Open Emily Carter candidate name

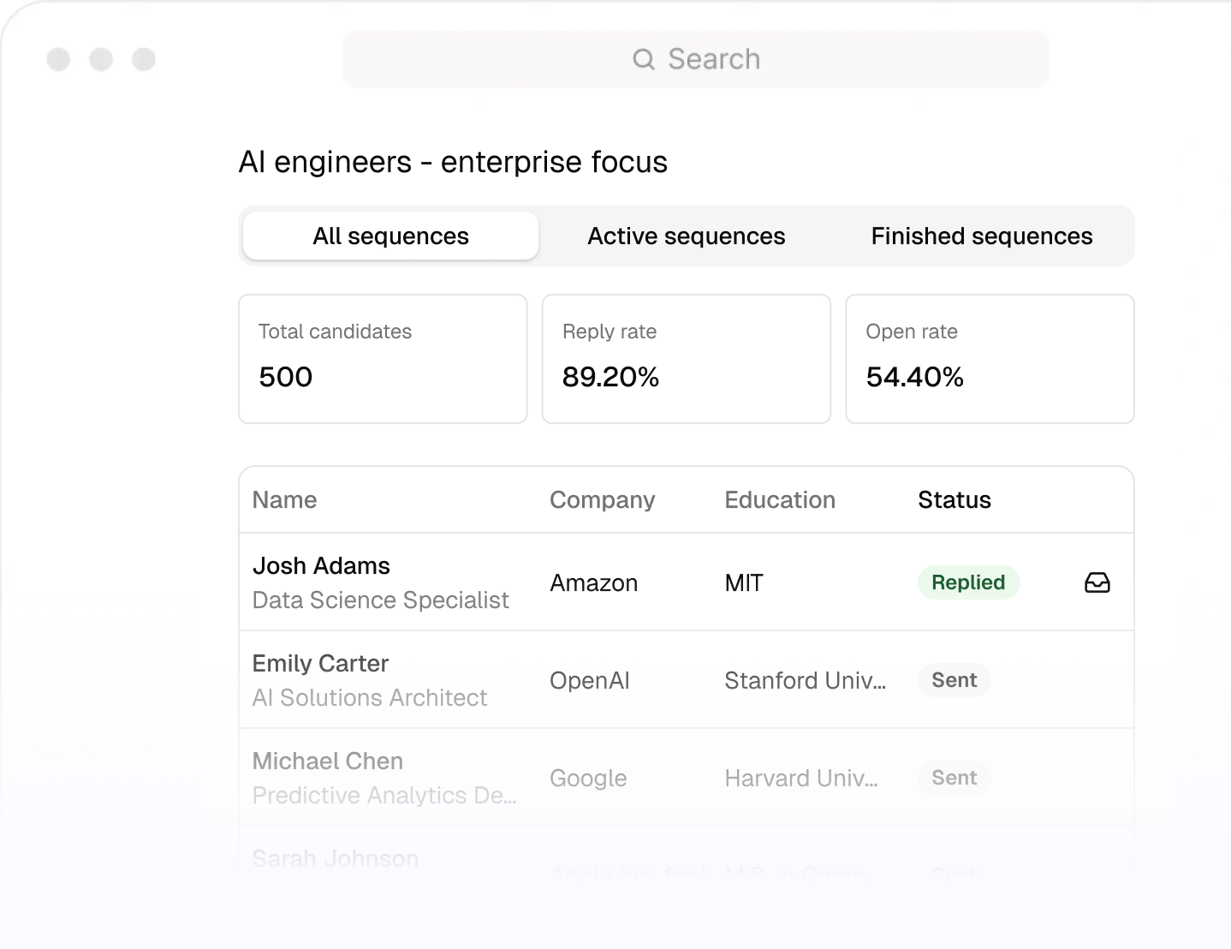pyautogui.click(x=320, y=664)
